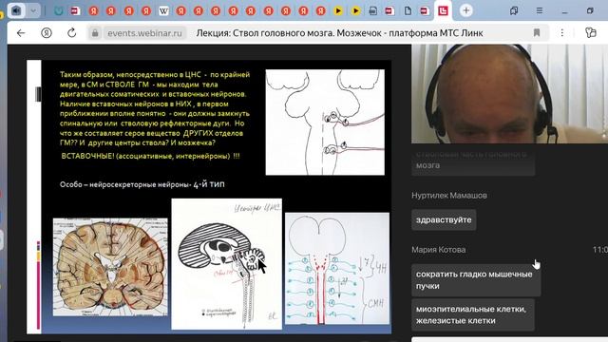608x342 pixels.
Task: Click the chat message 'здравствуйте'
Action: 444,219
